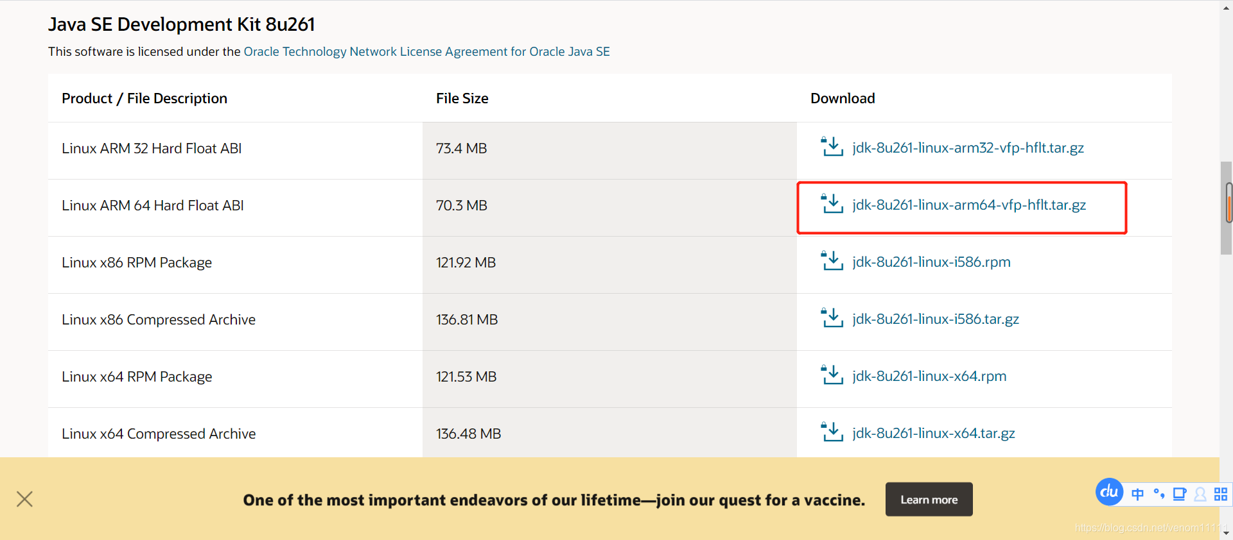The image size is (1233, 540).
Task: Click the IME user account icon
Action: (1200, 494)
